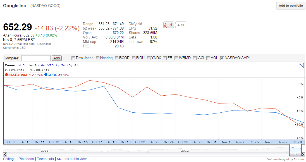This screenshot has width=306, height=162.
Task: Set chart zoom to 1d
Action: point(19,66)
